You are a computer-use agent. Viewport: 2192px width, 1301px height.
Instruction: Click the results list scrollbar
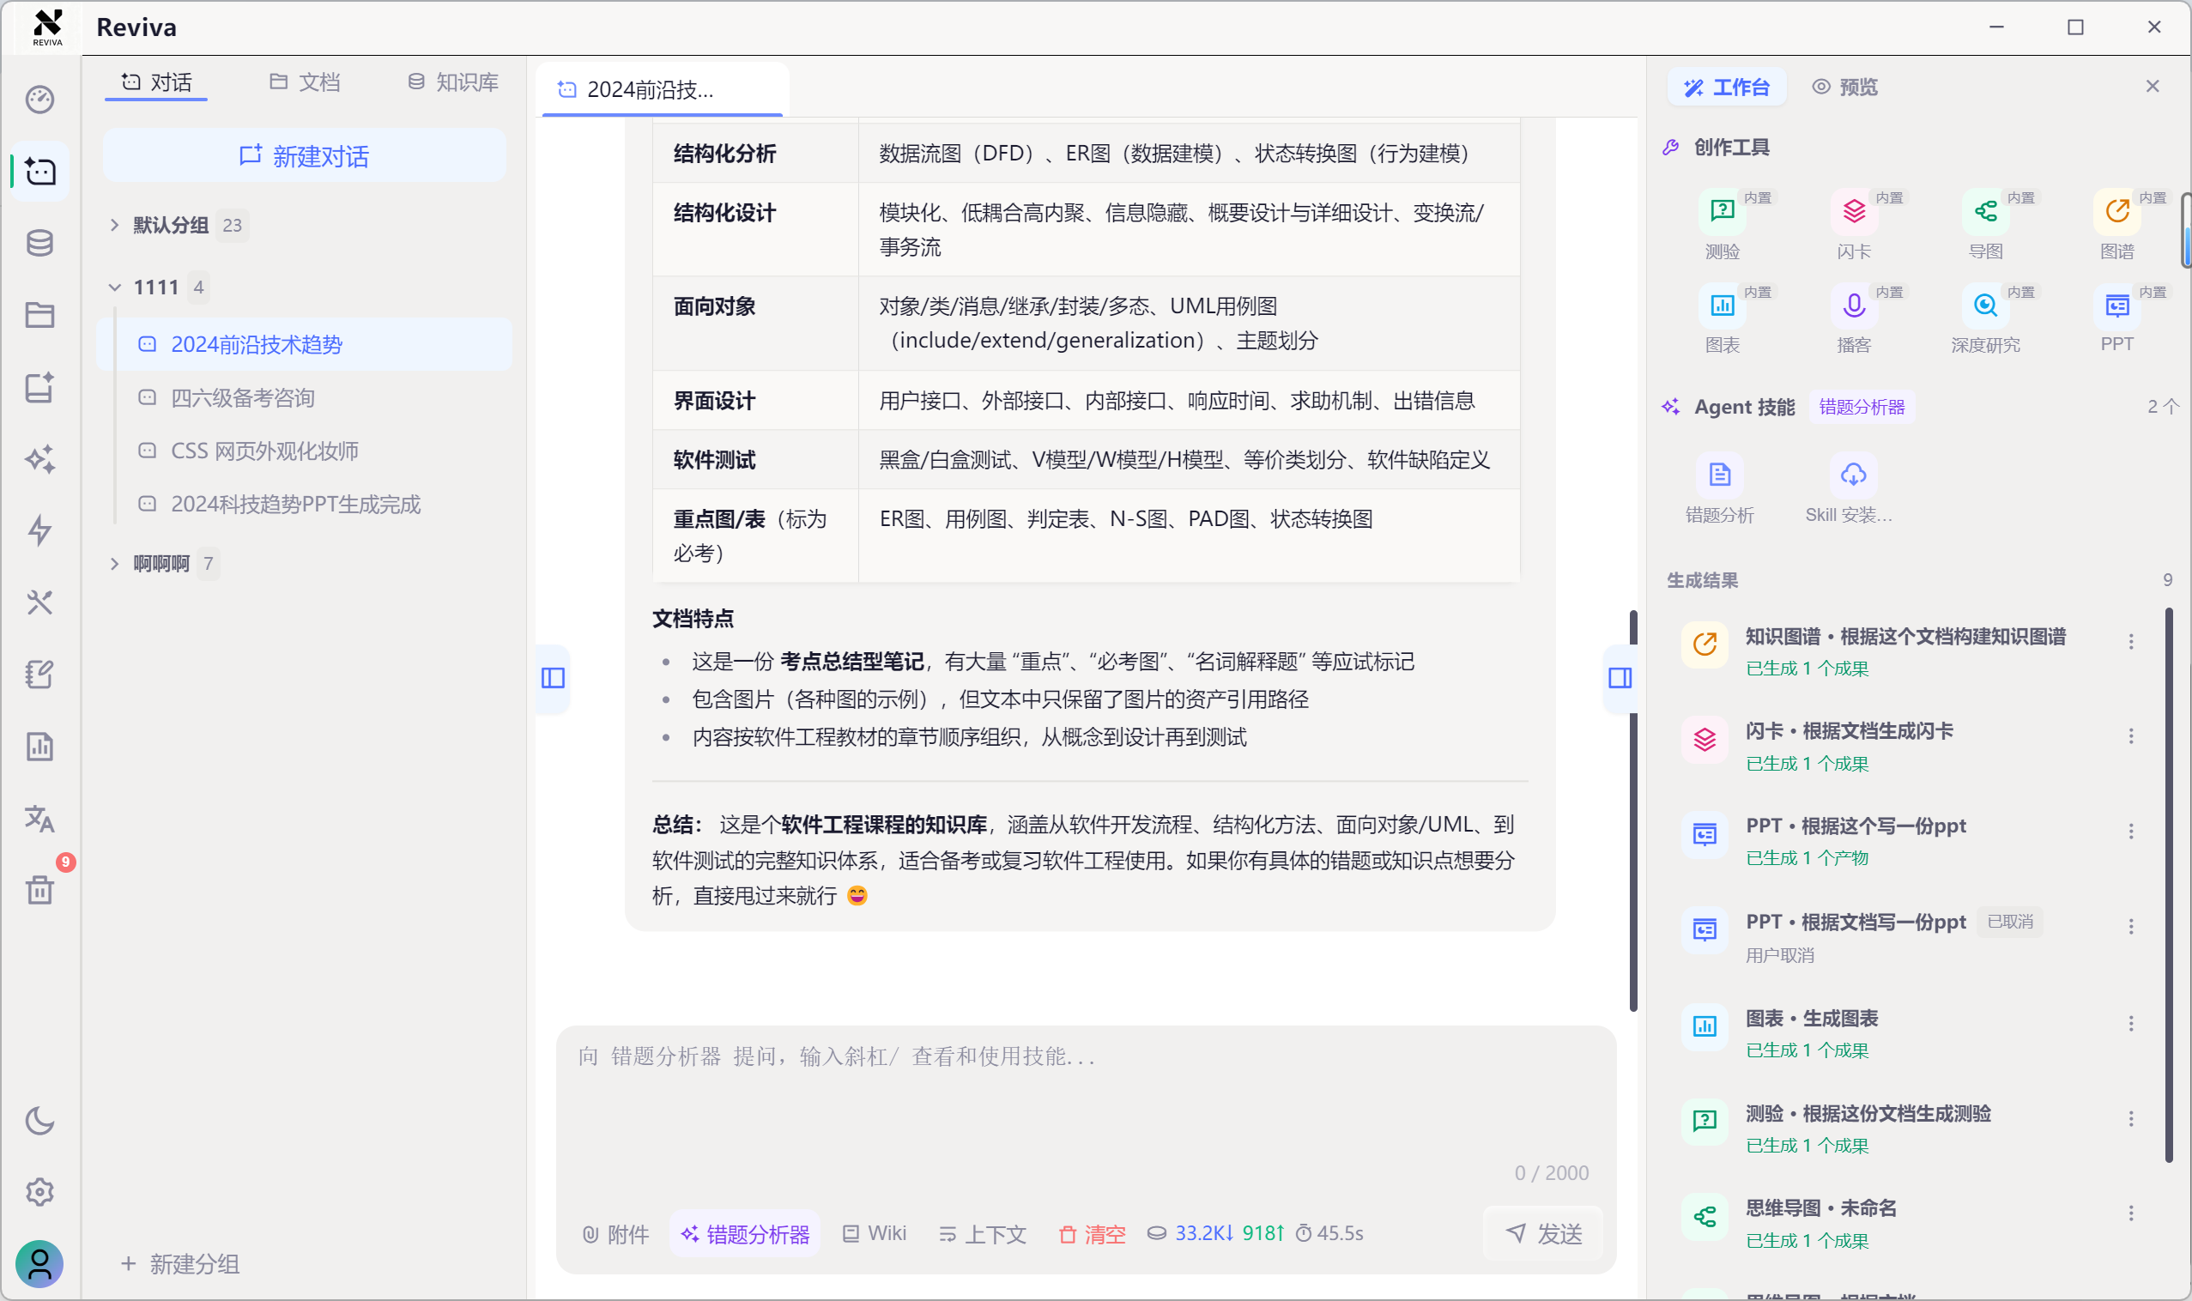2168,886
